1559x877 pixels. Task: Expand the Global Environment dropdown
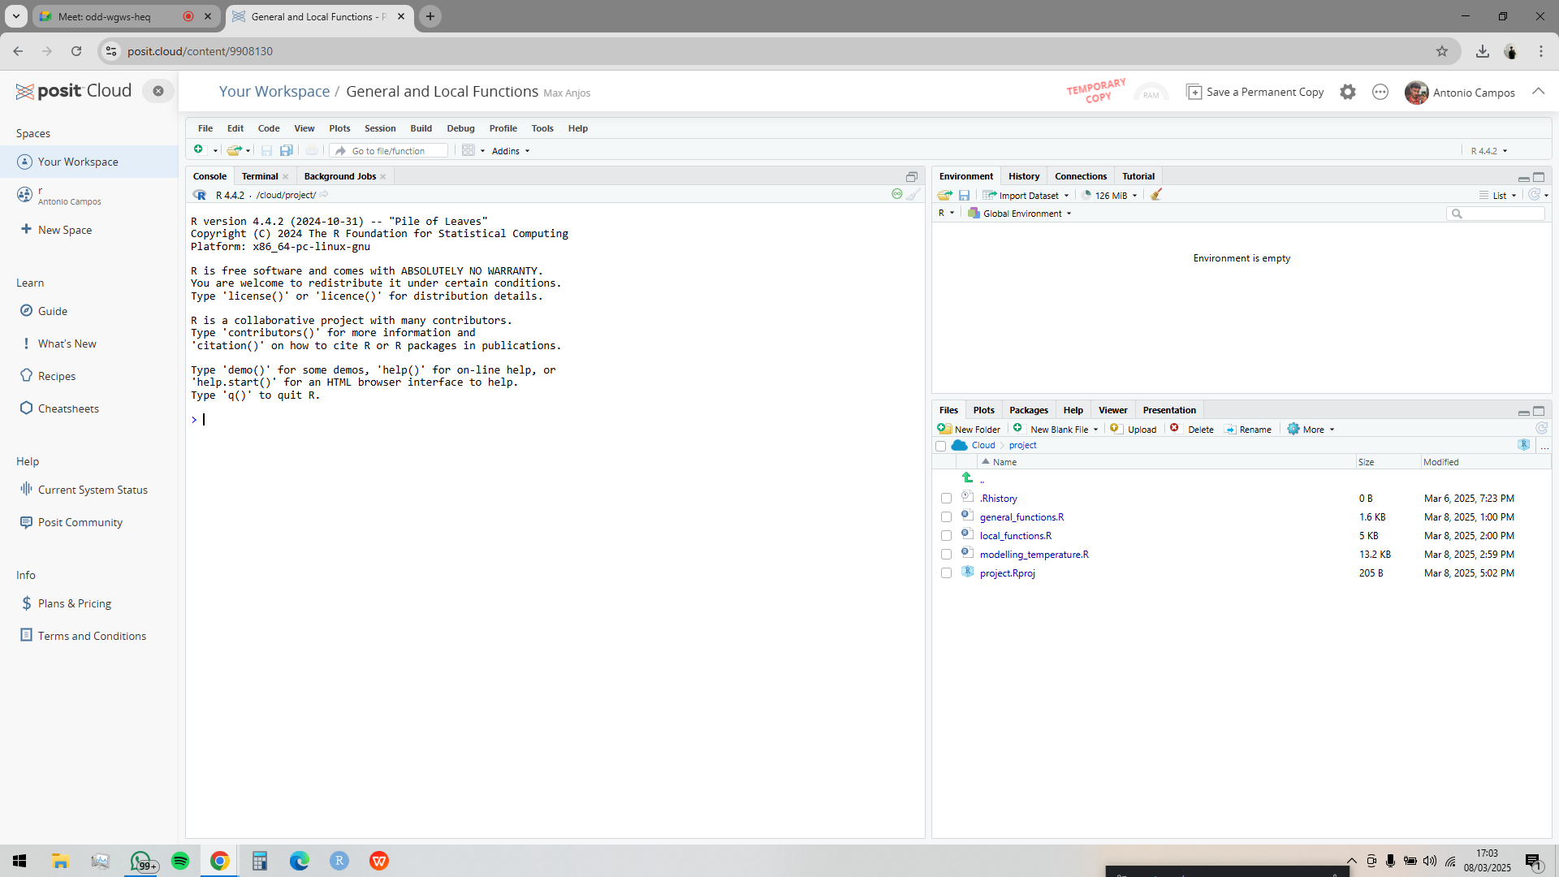[x=1019, y=213]
